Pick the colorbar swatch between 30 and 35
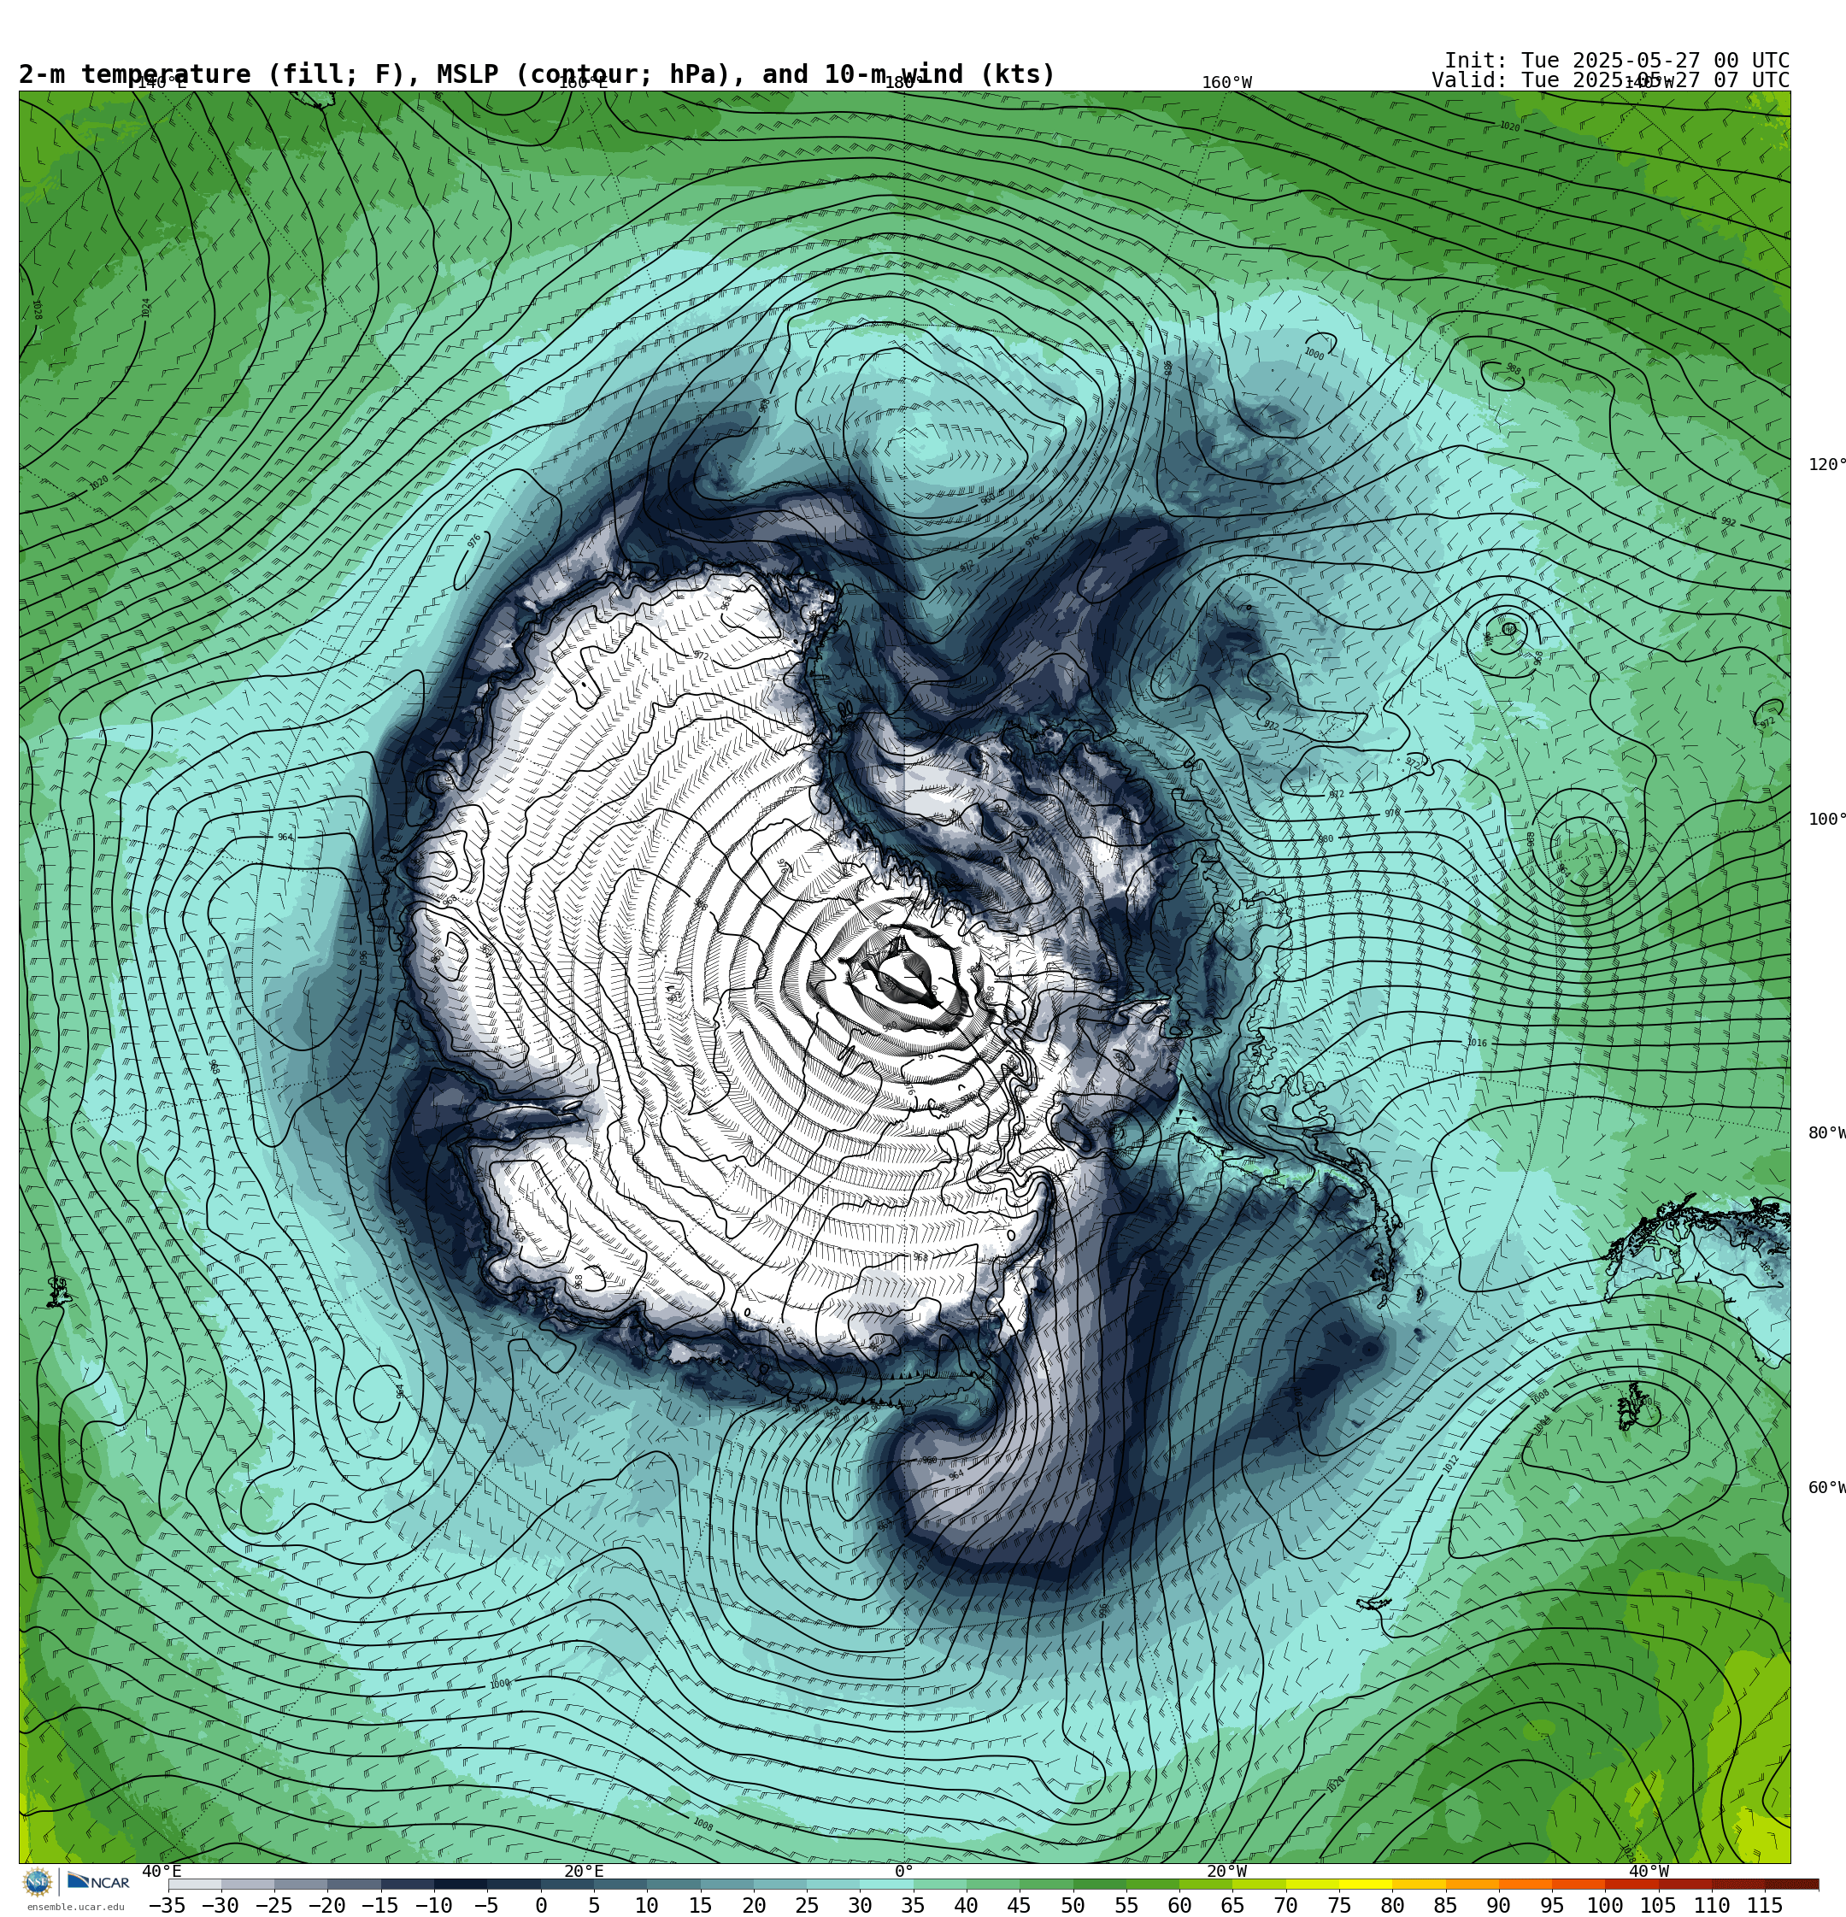This screenshot has width=1846, height=1917. [x=886, y=1884]
